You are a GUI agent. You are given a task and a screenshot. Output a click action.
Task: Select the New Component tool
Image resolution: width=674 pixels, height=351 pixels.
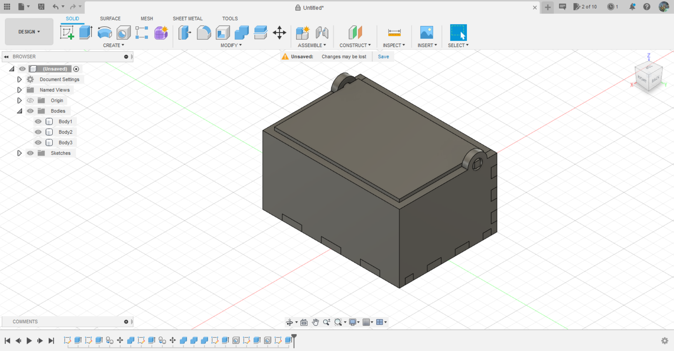[x=302, y=33]
